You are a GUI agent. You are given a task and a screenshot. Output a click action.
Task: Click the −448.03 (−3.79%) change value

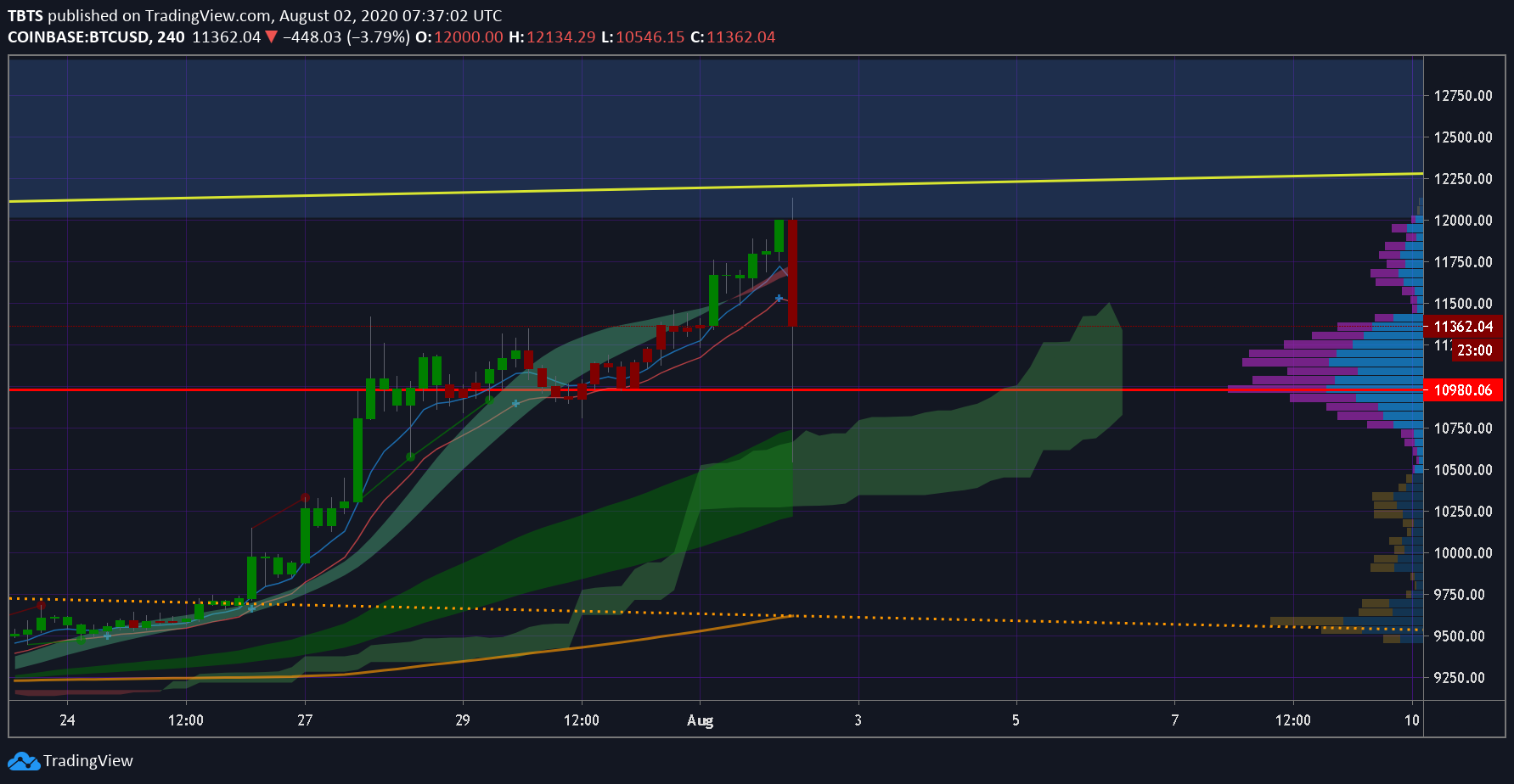(x=346, y=37)
